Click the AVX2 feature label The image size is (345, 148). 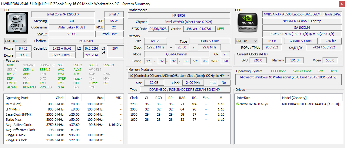point(77,70)
